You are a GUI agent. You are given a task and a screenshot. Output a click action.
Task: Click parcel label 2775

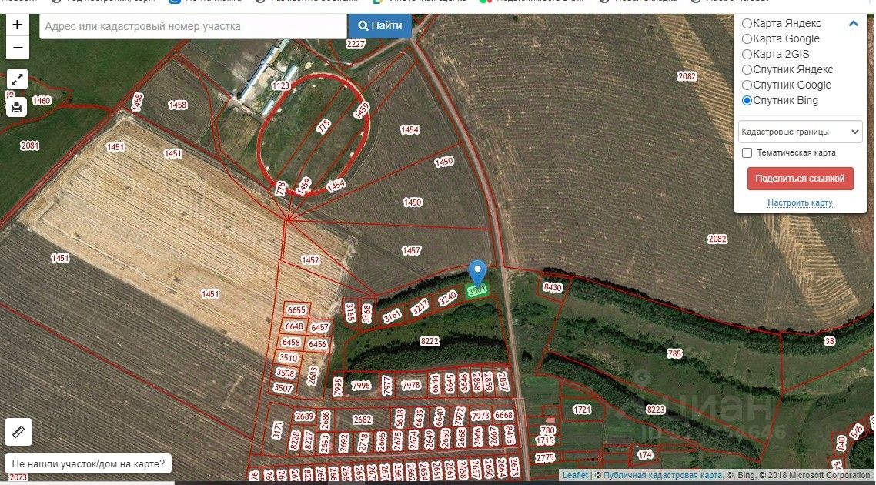(x=545, y=457)
